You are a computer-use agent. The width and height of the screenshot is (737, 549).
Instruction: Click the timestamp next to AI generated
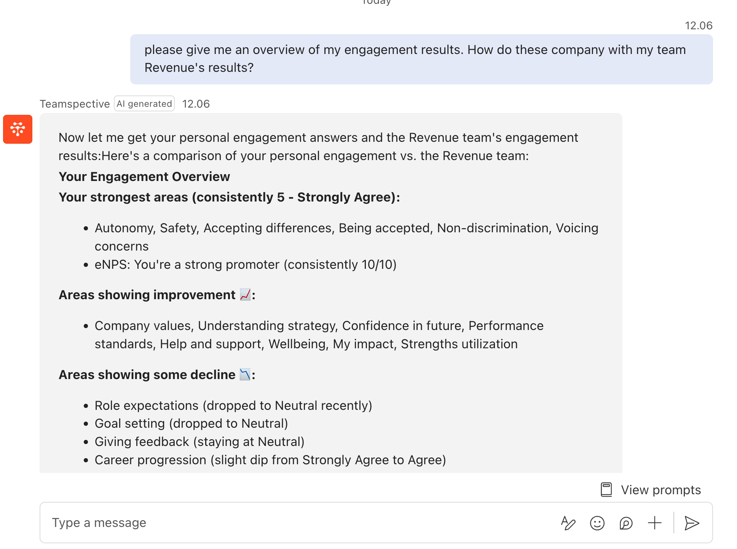196,104
